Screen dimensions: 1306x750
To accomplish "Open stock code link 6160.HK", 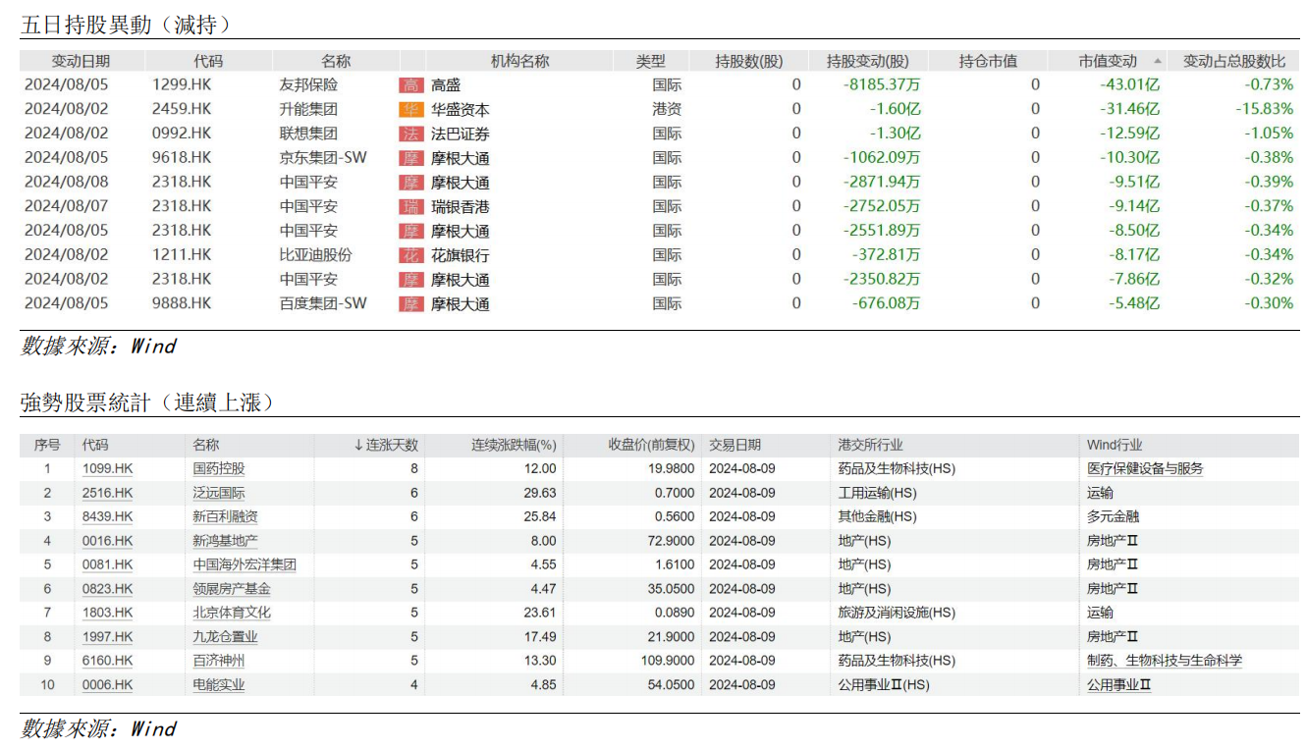I will pos(107,661).
